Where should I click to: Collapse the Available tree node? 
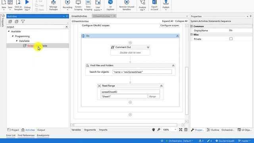coord(9,31)
